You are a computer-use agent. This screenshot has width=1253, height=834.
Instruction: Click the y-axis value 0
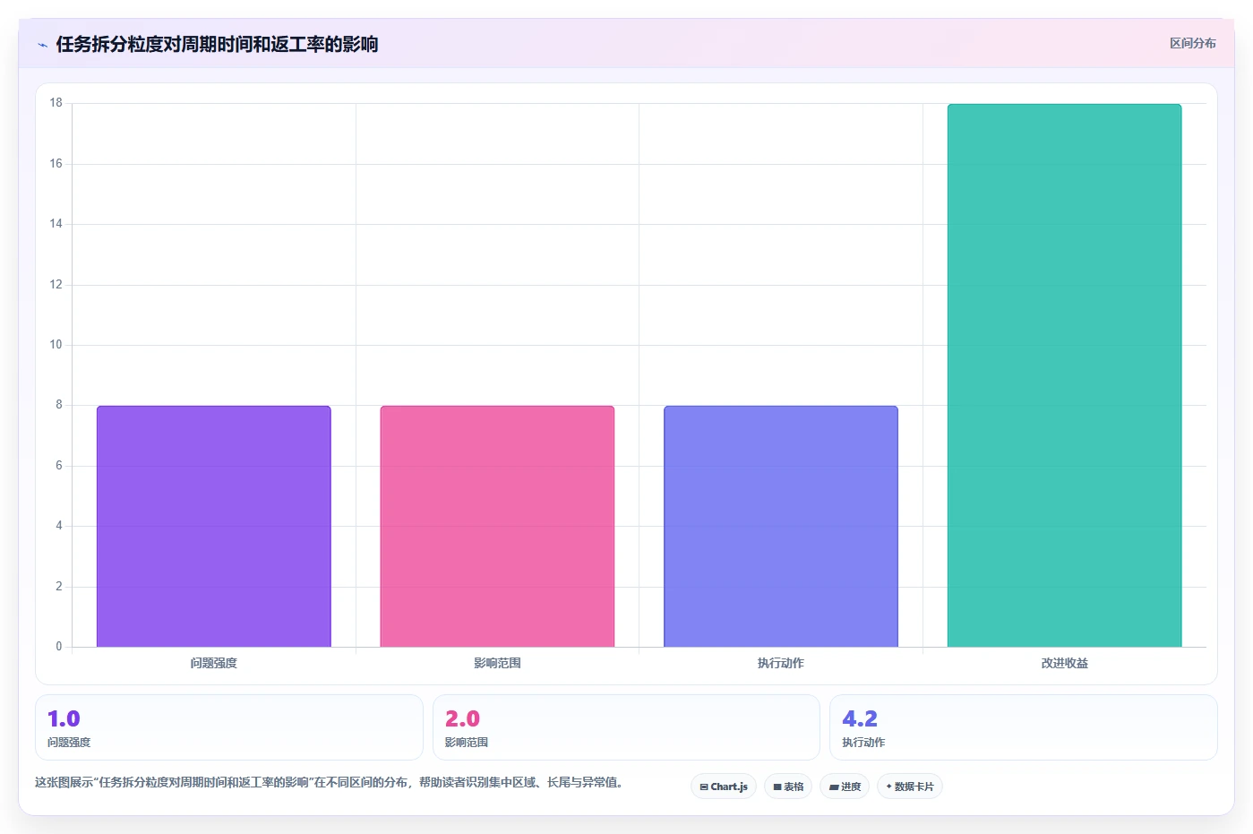(x=59, y=647)
